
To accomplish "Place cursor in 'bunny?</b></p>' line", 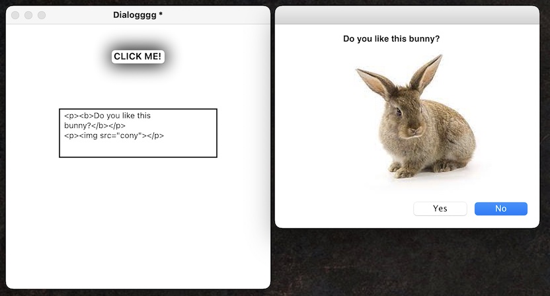I will [x=95, y=126].
